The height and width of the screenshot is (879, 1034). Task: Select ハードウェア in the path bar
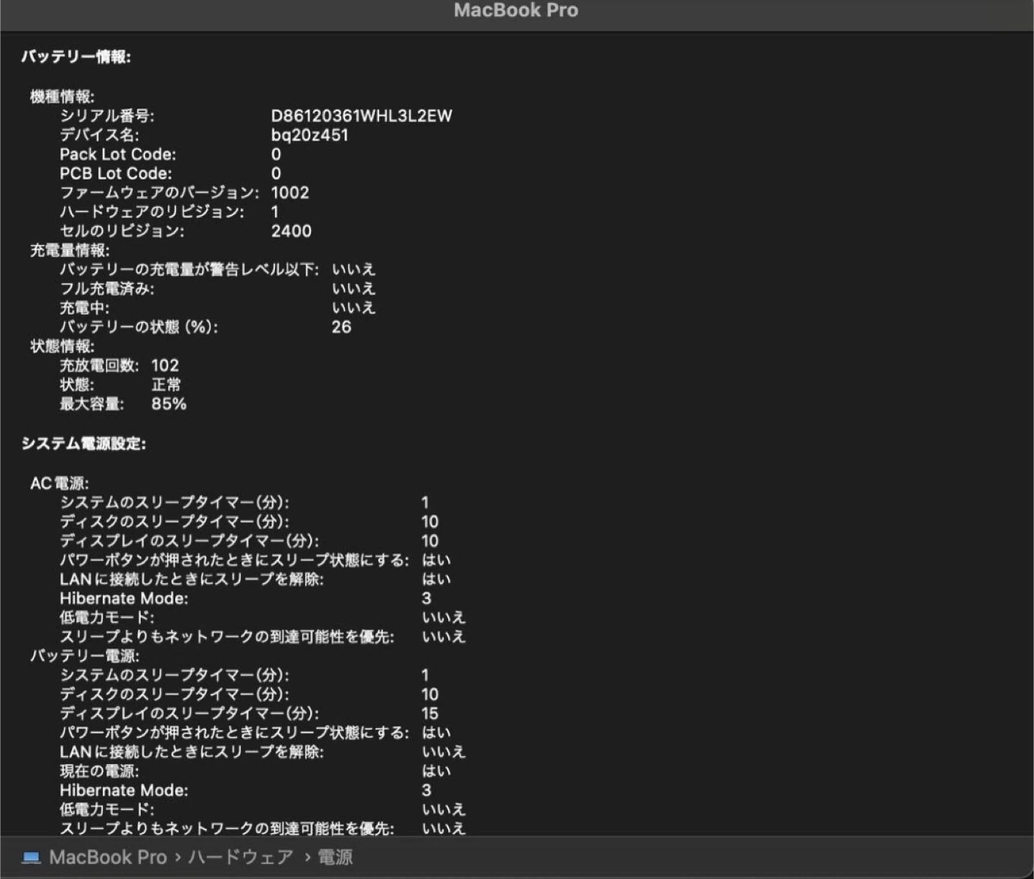coord(241,857)
